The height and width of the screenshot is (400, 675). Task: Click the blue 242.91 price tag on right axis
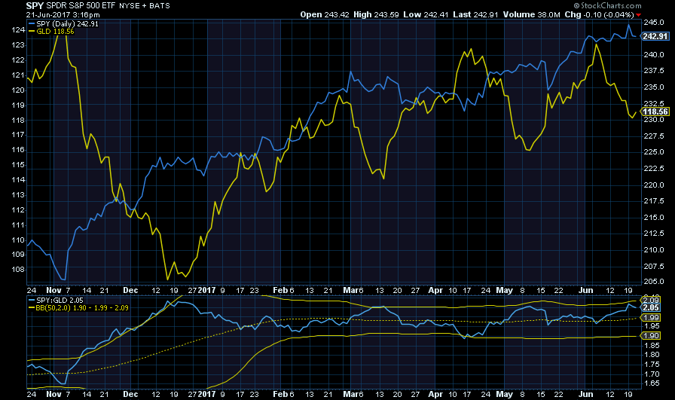pos(655,36)
